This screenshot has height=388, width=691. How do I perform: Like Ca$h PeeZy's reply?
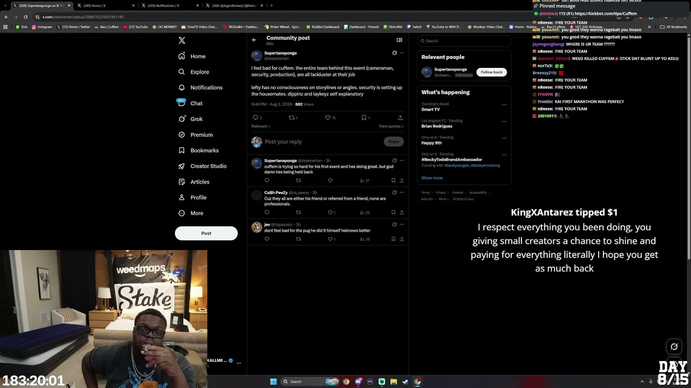coord(330,212)
